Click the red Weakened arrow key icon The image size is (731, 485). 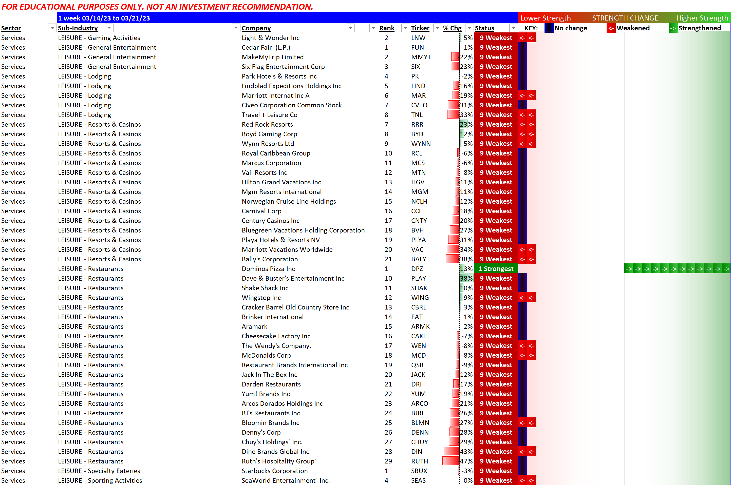click(611, 28)
